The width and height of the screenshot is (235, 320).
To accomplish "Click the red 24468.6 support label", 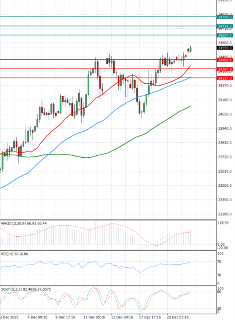I will point(225,60).
